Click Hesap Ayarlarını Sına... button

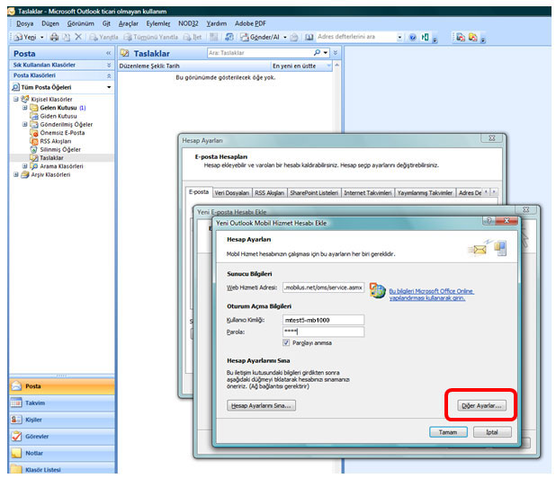[x=261, y=406]
